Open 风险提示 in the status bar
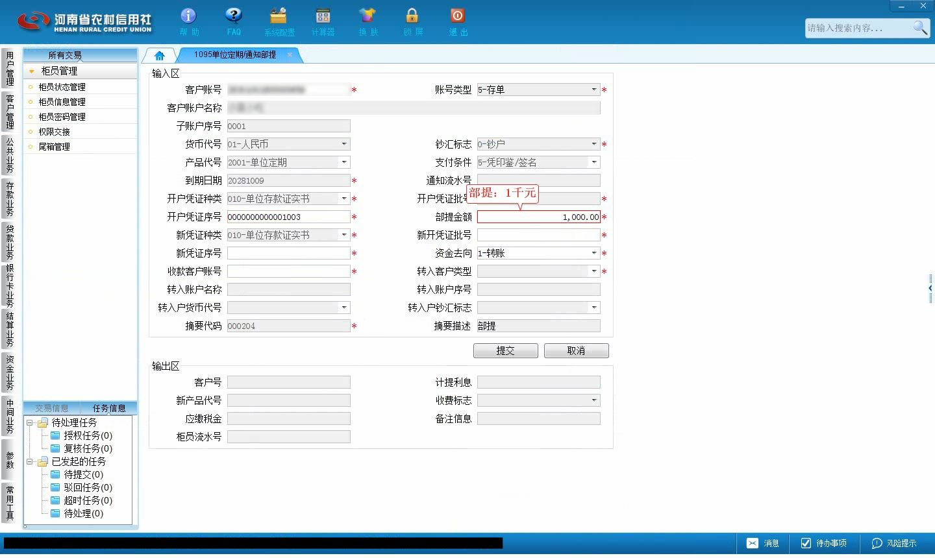935x558 pixels. (894, 543)
